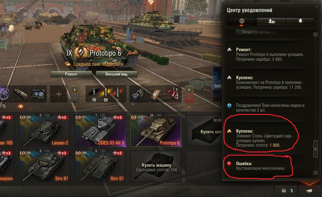This screenshot has width=322, height=197.
Task: Select the repair kit consumable slot
Action: [x=138, y=94]
